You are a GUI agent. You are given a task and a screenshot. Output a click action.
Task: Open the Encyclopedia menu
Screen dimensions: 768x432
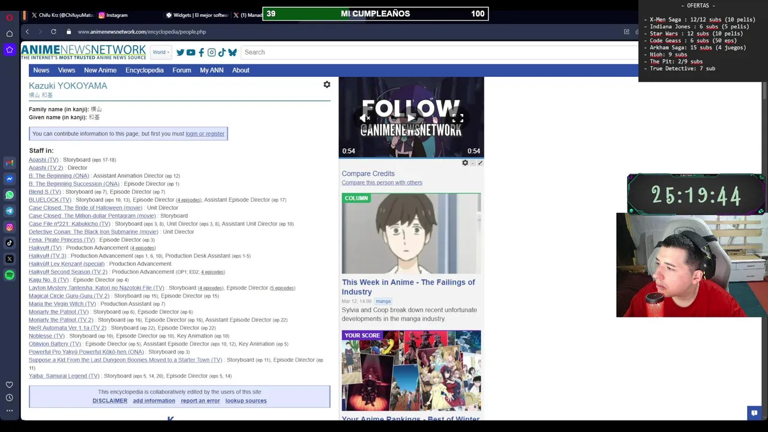tap(145, 70)
